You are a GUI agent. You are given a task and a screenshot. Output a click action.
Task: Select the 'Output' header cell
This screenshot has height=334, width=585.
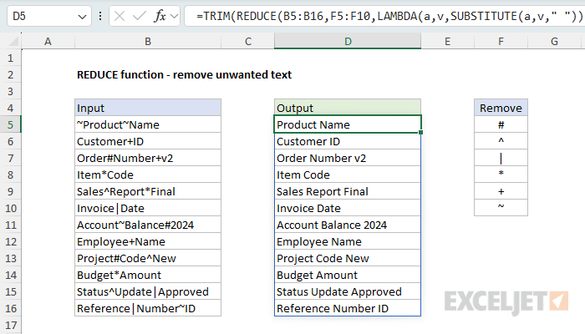point(348,108)
